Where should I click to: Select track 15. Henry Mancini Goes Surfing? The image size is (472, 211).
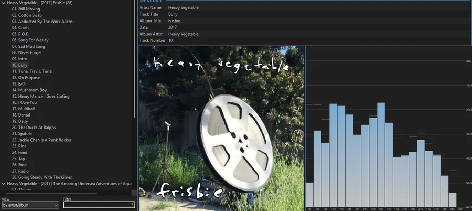pyautogui.click(x=40, y=96)
